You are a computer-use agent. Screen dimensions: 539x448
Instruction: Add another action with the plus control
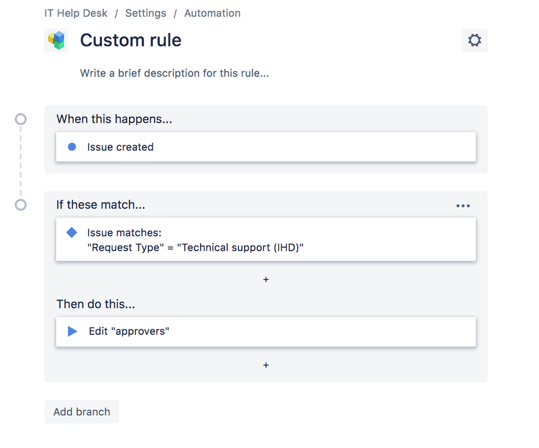pyautogui.click(x=266, y=365)
